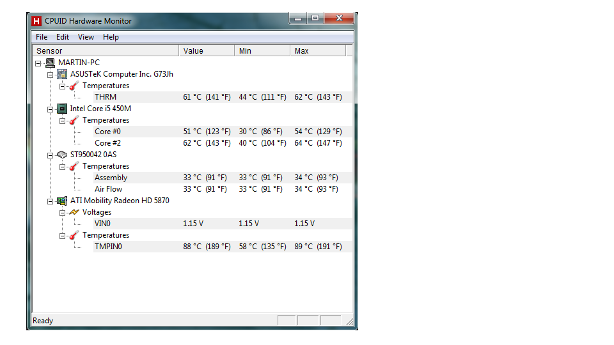
Task: Click thermometer icon under Intel Core i5
Action: coord(74,120)
